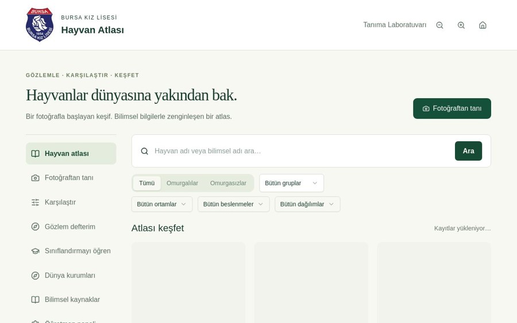This screenshot has height=323, width=517.
Task: Open Dünya kurumları in the sidebar
Action: 71,275
